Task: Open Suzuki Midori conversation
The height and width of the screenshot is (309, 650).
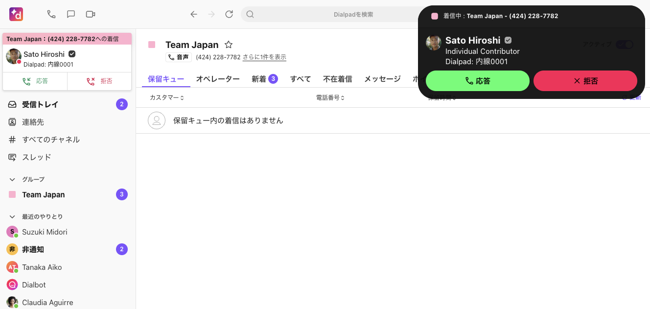Action: tap(67, 232)
